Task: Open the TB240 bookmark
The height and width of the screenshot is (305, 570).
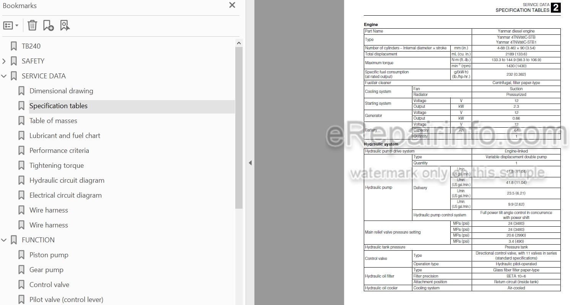Action: (x=31, y=46)
